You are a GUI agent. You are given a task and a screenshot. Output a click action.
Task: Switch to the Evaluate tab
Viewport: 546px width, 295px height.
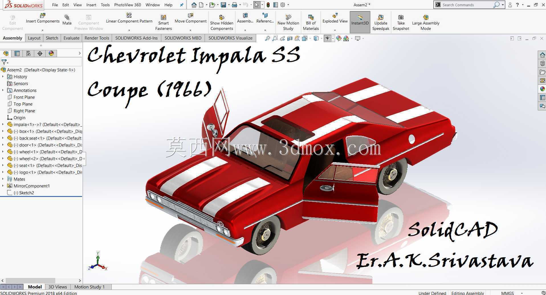pos(71,38)
